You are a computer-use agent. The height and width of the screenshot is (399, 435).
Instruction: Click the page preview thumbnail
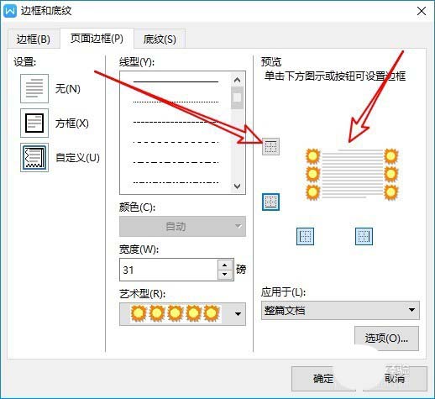pyautogui.click(x=352, y=175)
